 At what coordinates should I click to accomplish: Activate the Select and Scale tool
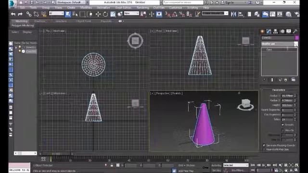tap(113, 14)
